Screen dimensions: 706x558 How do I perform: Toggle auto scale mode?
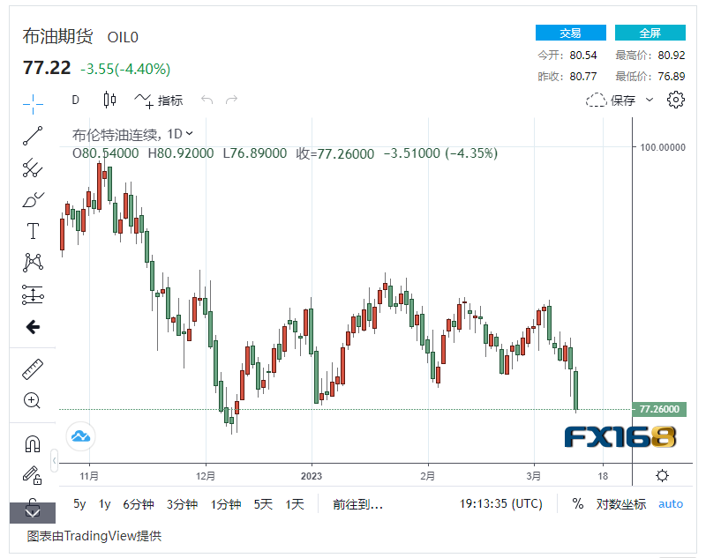pyautogui.click(x=671, y=504)
